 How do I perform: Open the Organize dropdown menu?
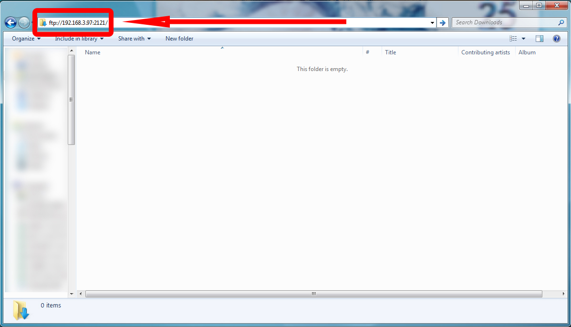point(26,39)
